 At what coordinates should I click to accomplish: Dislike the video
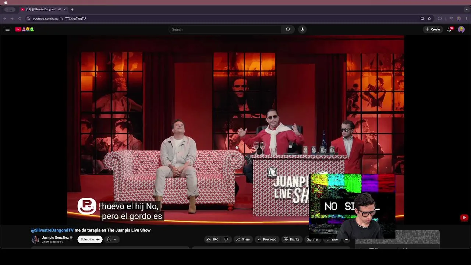pos(226,239)
